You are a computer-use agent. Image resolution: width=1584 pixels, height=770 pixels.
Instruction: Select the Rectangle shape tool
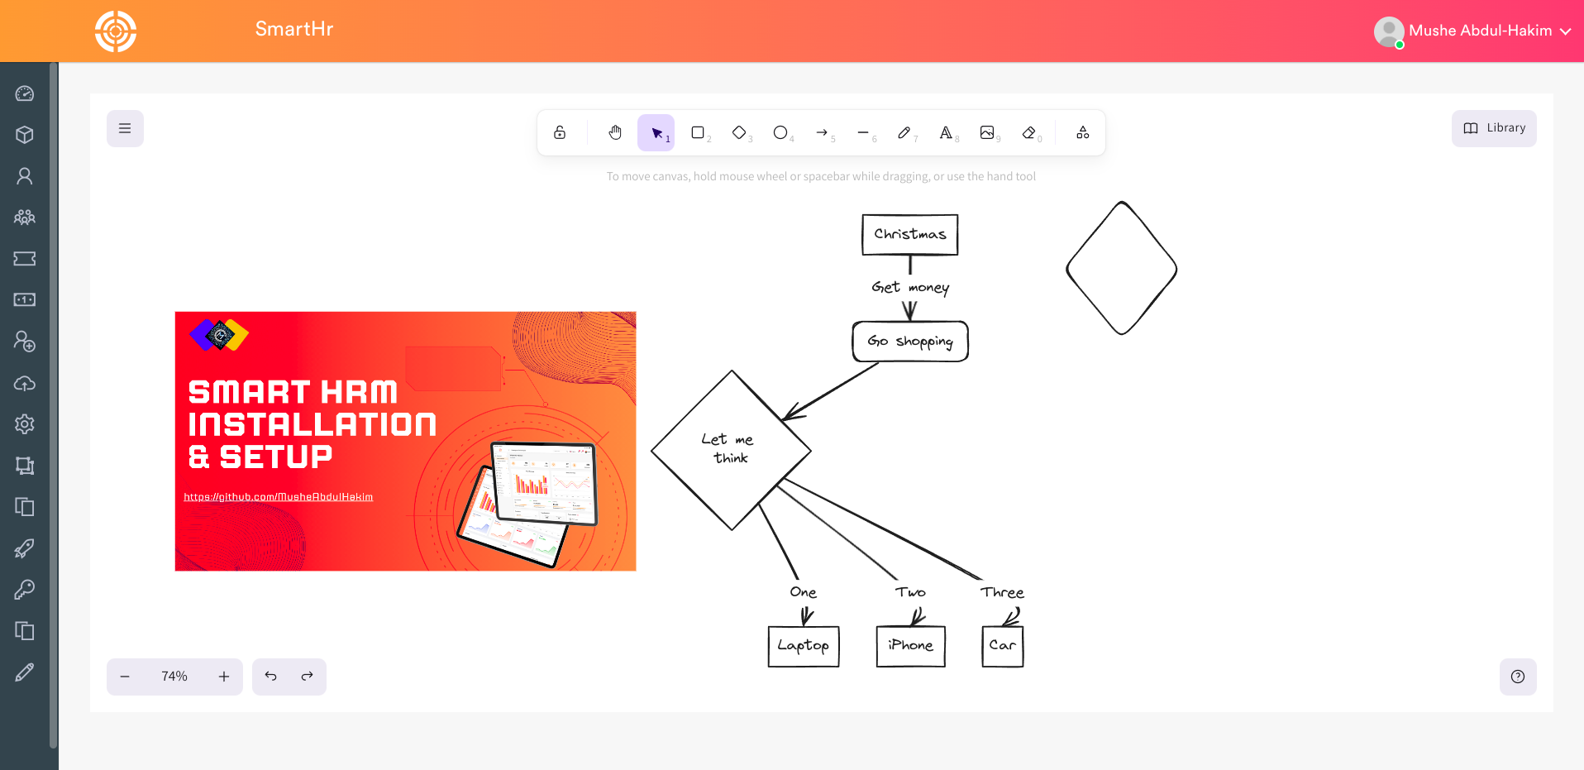(x=698, y=132)
